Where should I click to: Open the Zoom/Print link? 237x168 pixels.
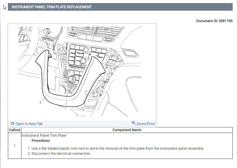[x=146, y=124]
